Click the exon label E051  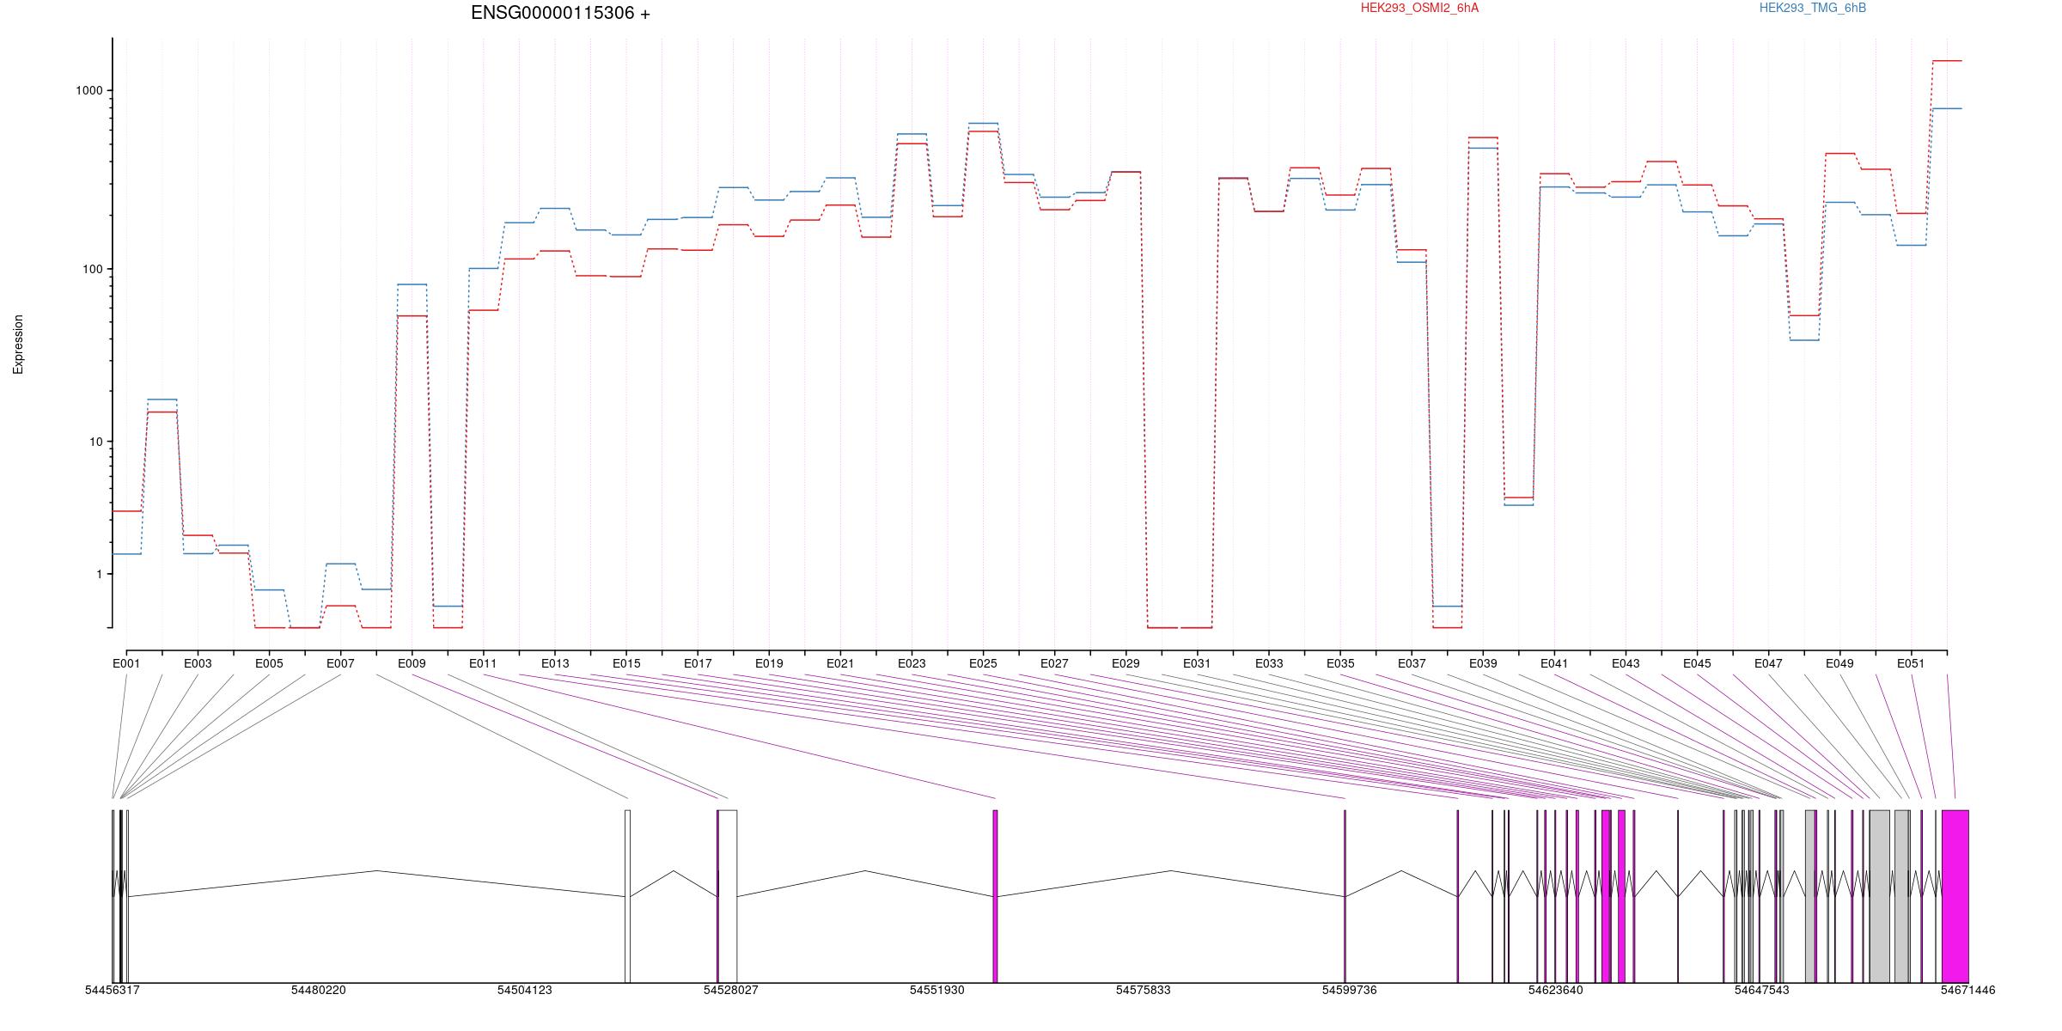click(x=1911, y=663)
